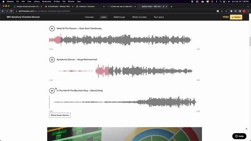Switch to the strings virtual instrument tab
Screen dimensions: 251x141
[x=28, y=7]
